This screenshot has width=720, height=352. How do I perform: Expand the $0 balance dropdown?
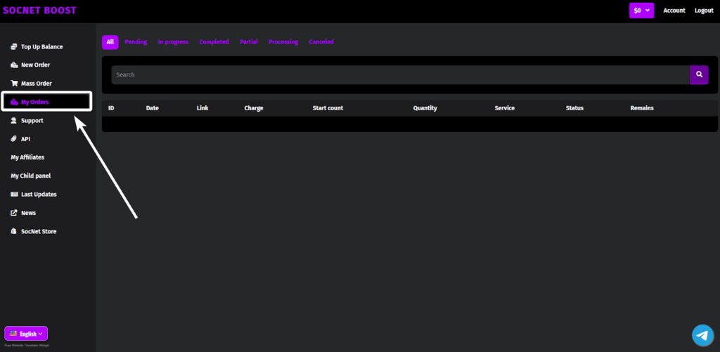tap(641, 11)
